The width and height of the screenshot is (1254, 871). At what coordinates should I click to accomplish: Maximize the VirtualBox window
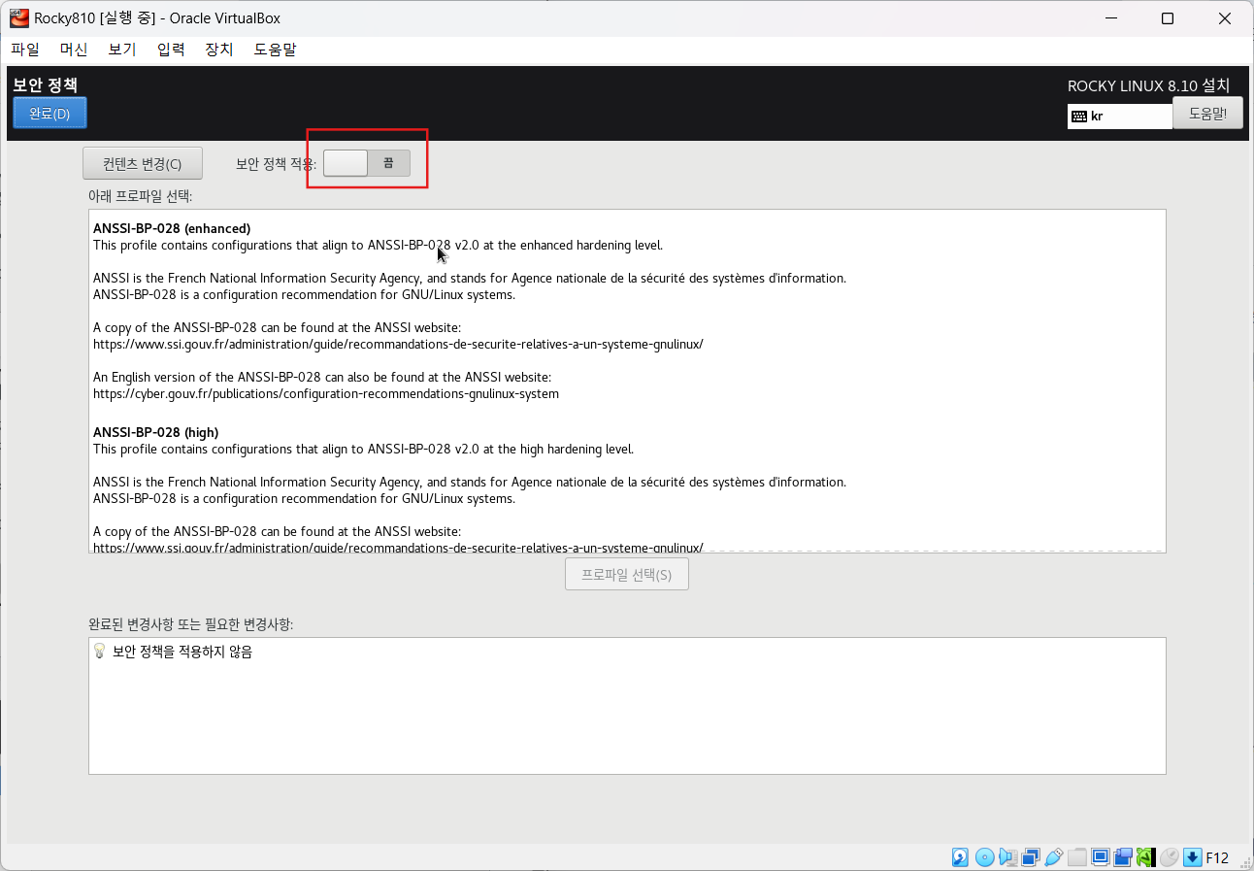1168,18
